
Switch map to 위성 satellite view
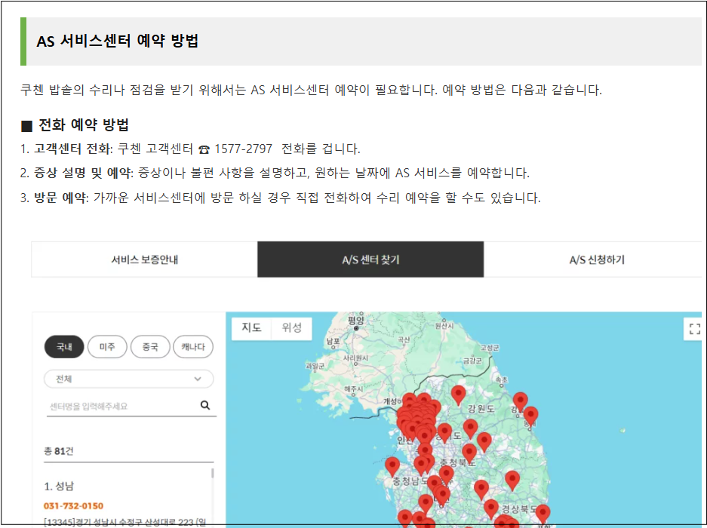click(292, 327)
